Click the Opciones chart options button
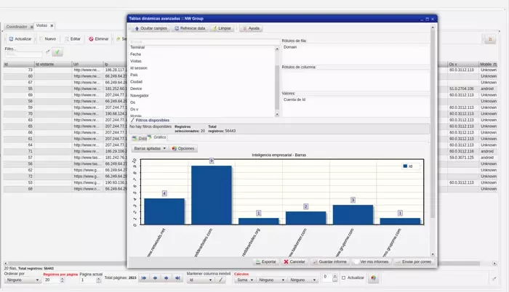 click(x=183, y=148)
